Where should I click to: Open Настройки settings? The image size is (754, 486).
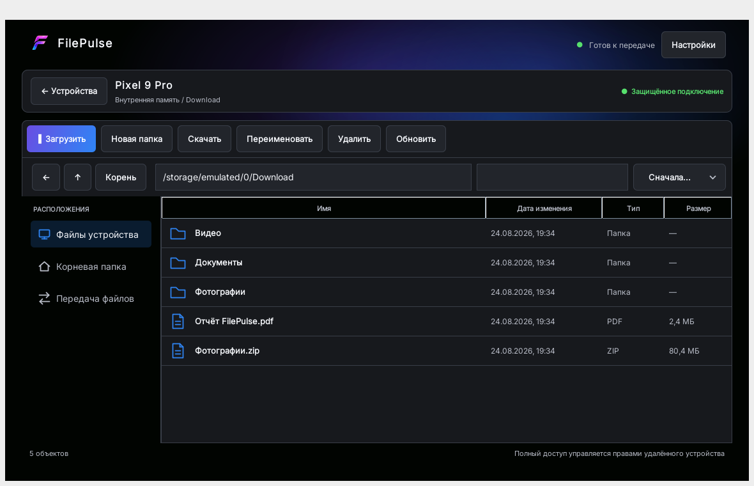point(693,45)
